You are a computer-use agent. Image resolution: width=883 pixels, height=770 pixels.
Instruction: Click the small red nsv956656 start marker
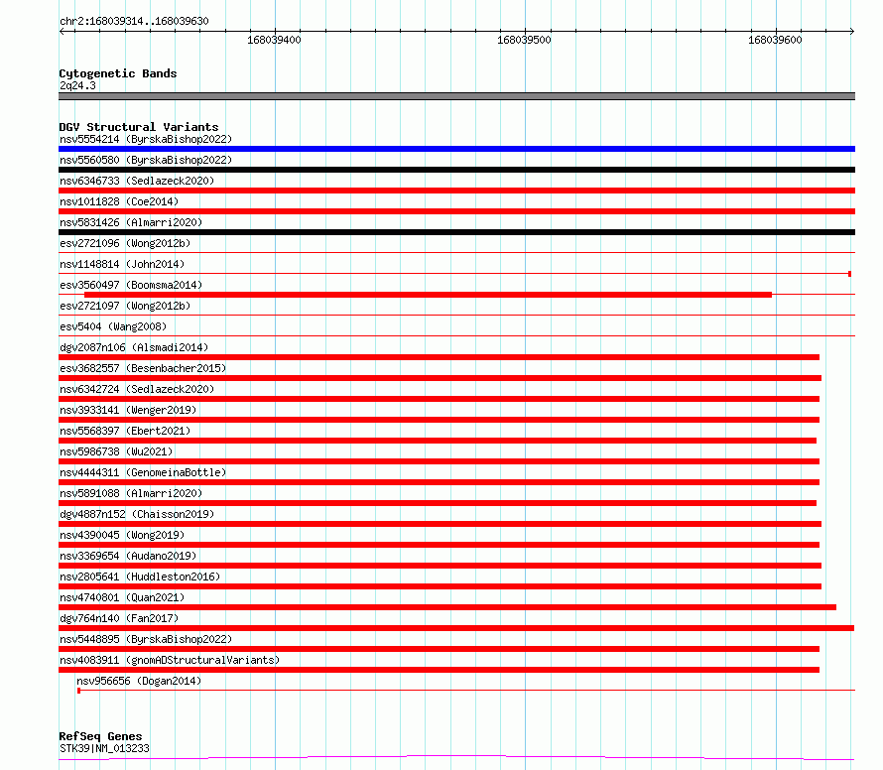tap(78, 691)
